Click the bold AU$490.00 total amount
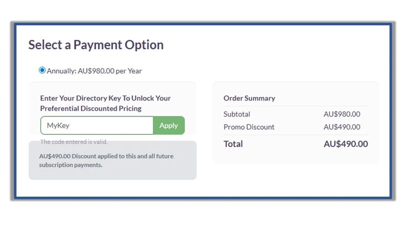405x228 pixels. pyautogui.click(x=346, y=144)
